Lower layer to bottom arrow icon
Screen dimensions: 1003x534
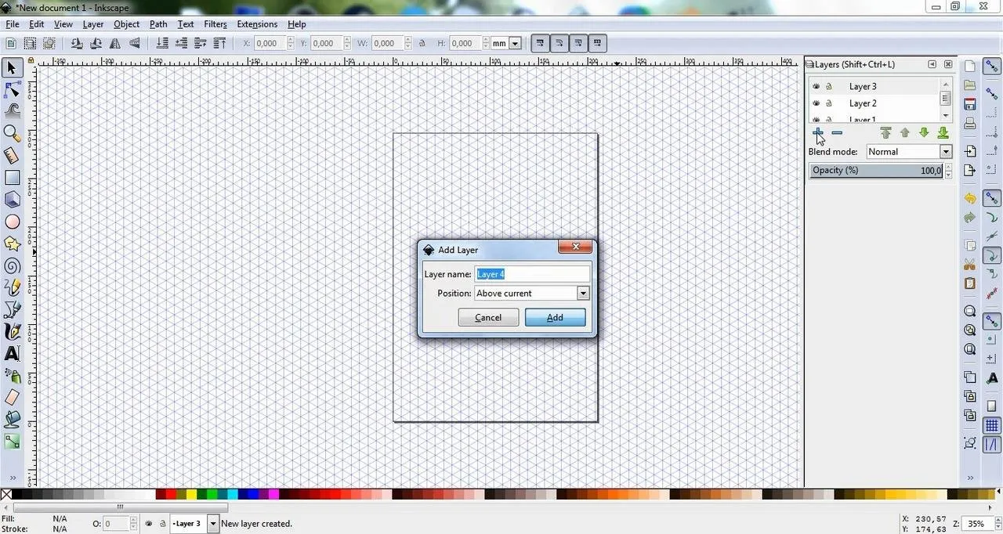943,132
